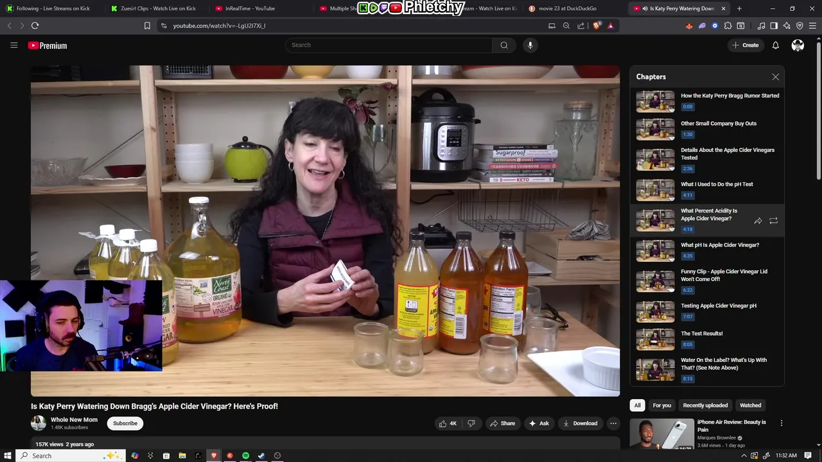The height and width of the screenshot is (462, 822).
Task: Open Brave Leo AI sparkle icon
Action: click(x=787, y=26)
